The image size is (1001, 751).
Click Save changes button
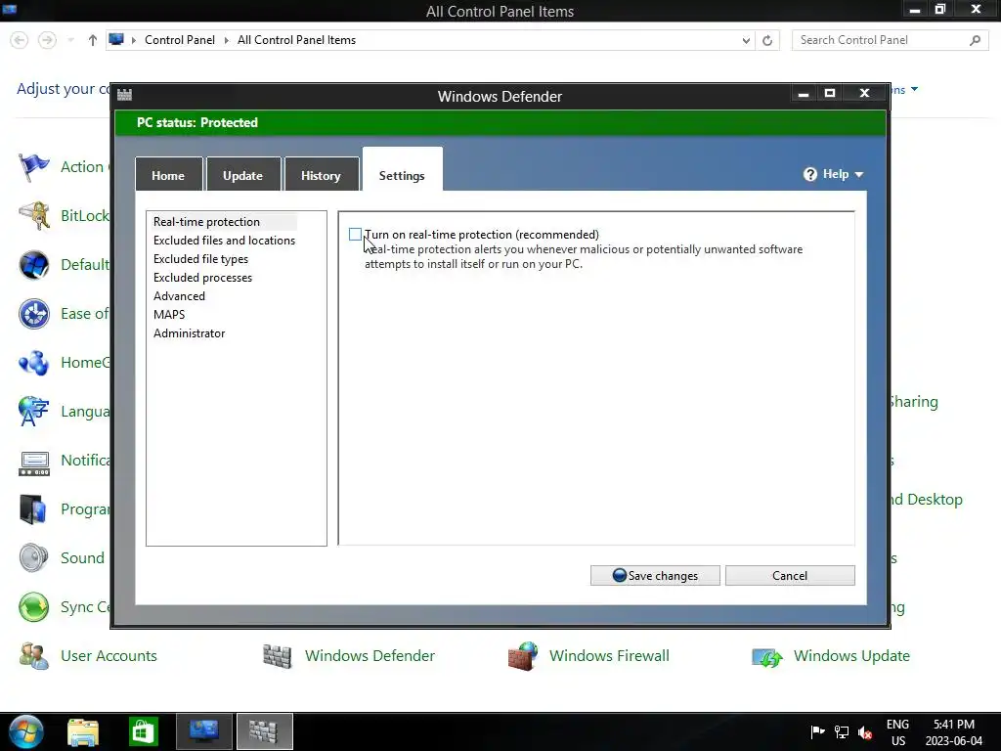(655, 575)
